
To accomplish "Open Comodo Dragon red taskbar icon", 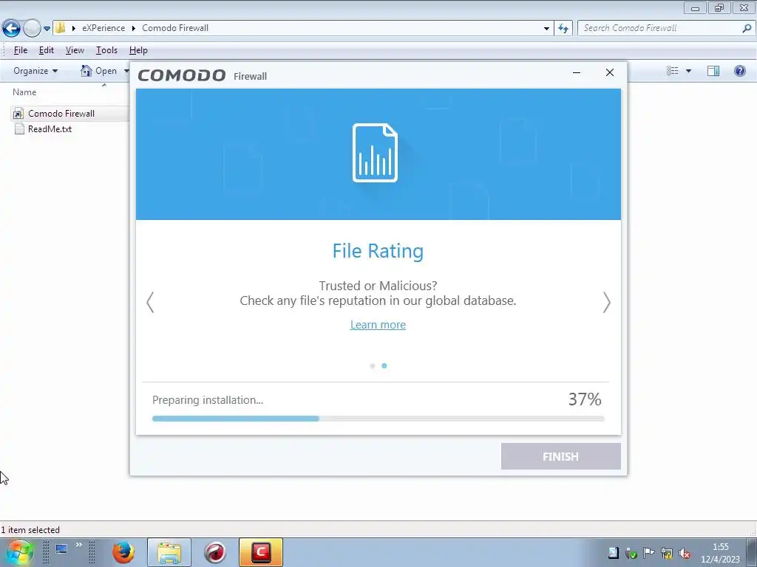I will [x=215, y=552].
